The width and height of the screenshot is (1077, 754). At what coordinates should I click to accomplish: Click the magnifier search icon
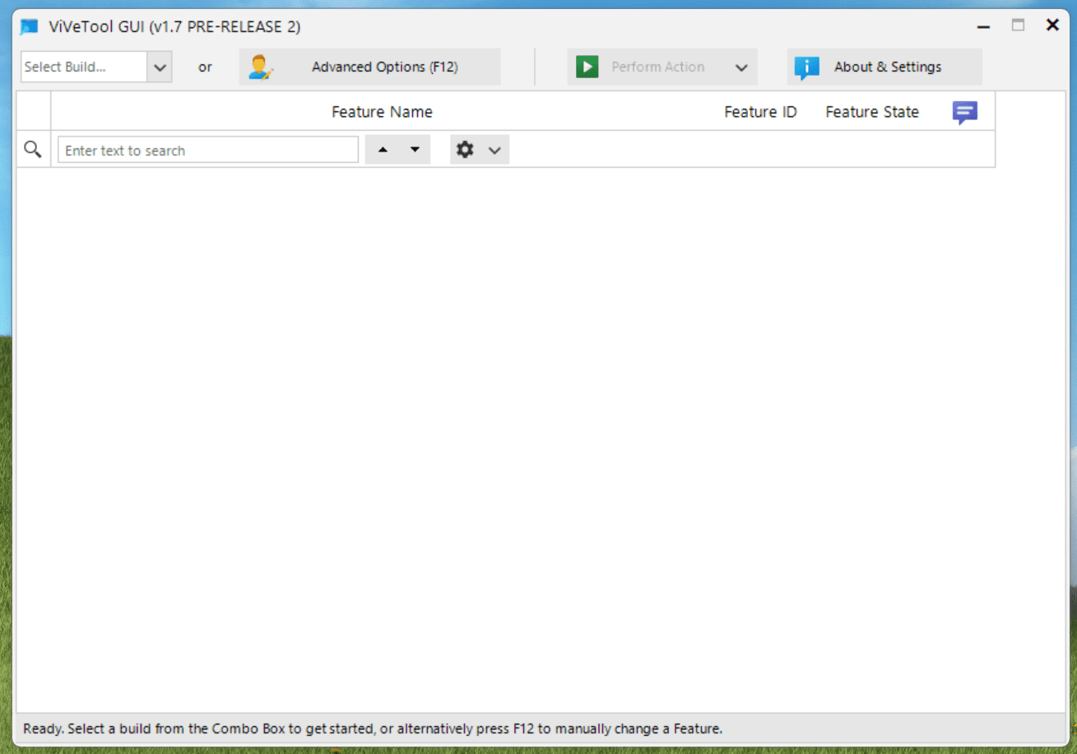click(x=33, y=149)
